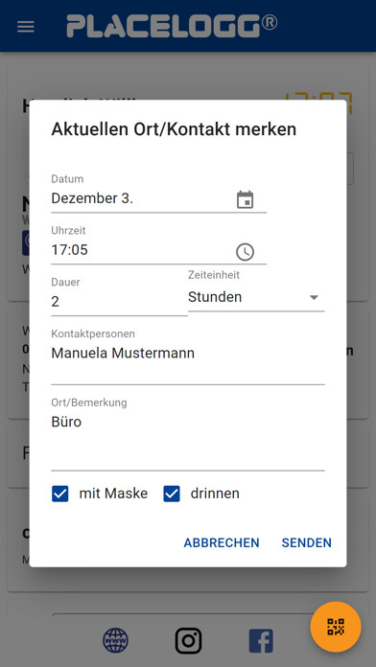Open the hamburger menu
The height and width of the screenshot is (667, 376).
click(x=26, y=27)
